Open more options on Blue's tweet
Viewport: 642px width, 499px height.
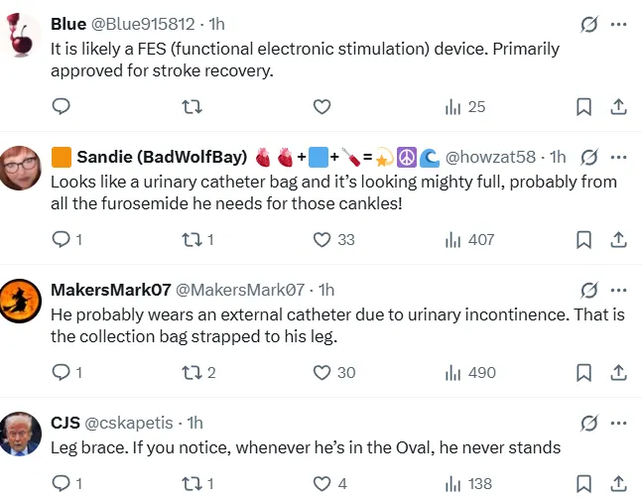coord(618,24)
